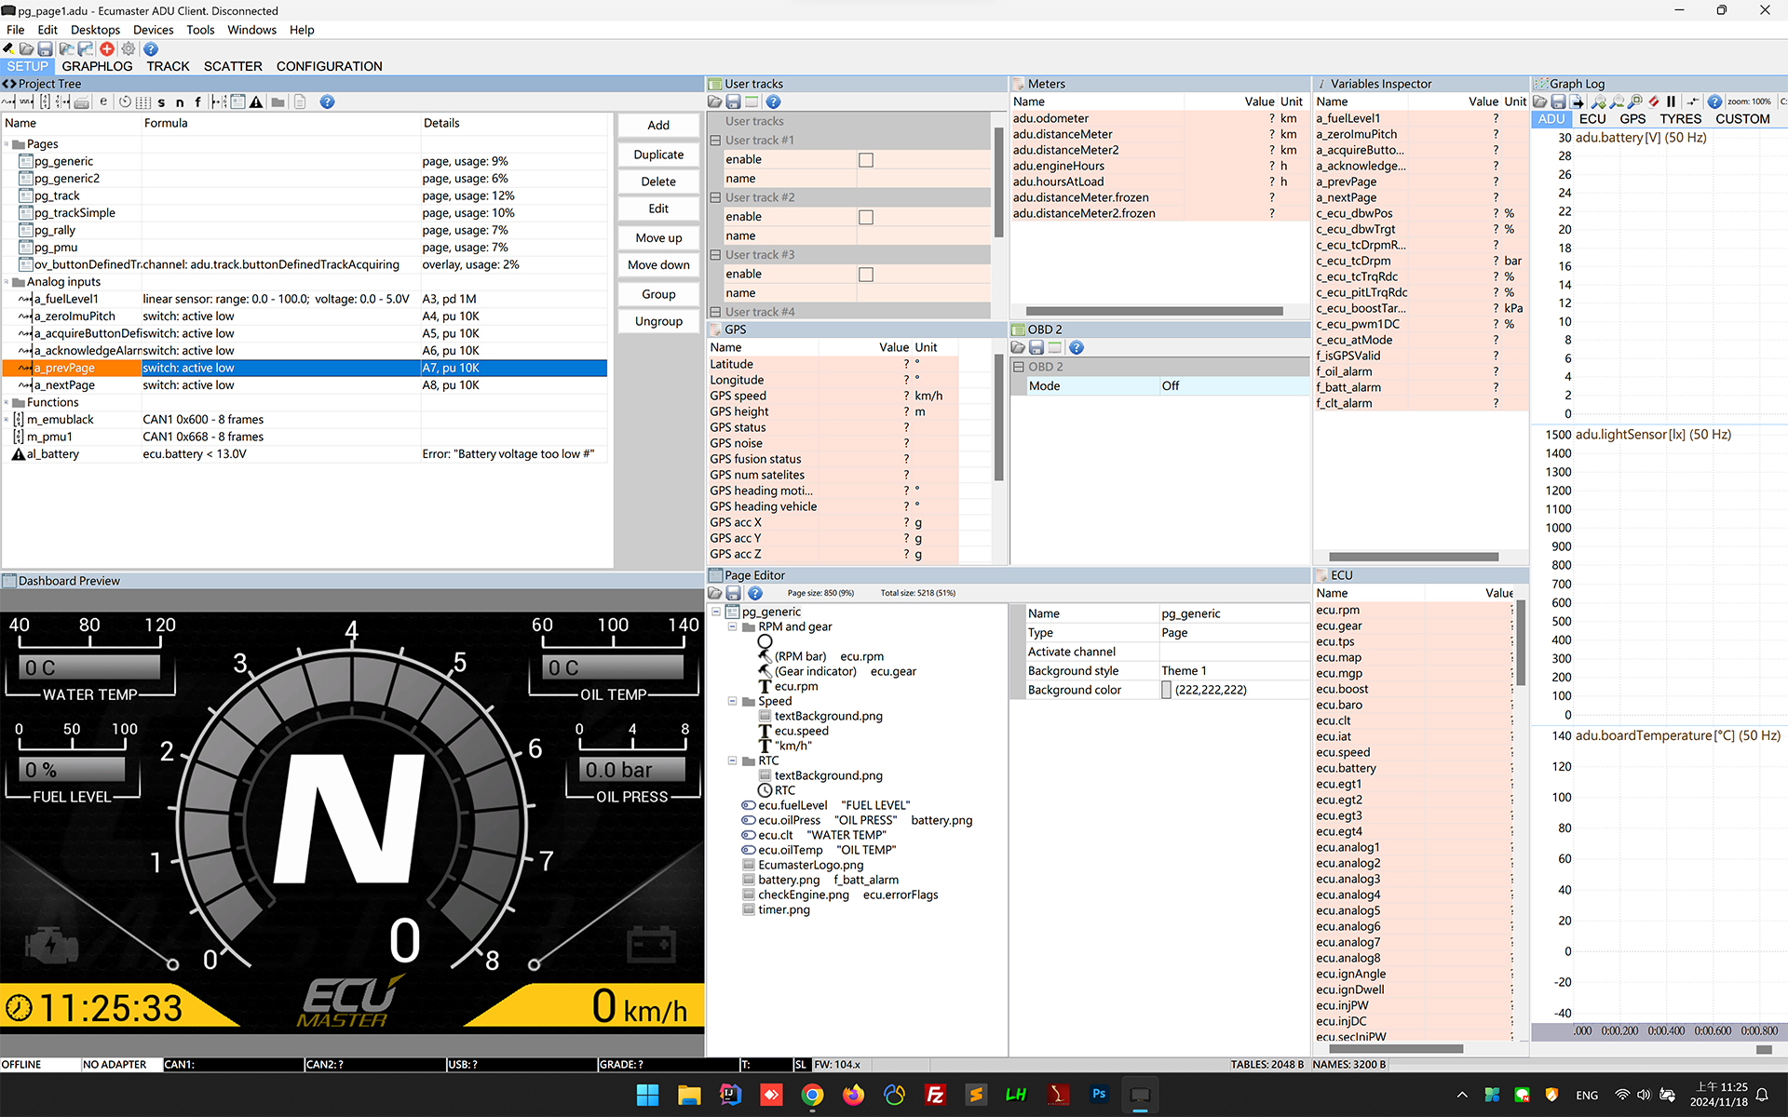Click the alarm warning triangle icon in Project Tree toolbar

point(256,102)
